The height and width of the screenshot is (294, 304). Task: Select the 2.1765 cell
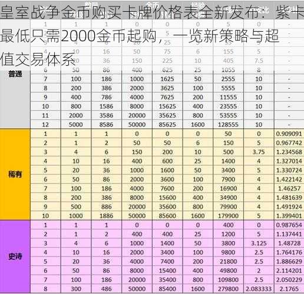[x=289, y=289]
